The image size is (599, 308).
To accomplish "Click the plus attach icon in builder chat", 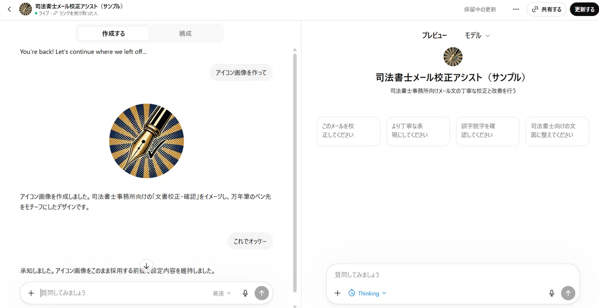I will (x=31, y=293).
